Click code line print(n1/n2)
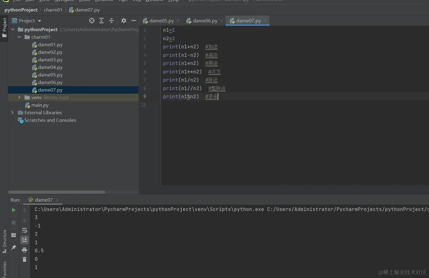The image size is (429, 278). pyautogui.click(x=181, y=80)
